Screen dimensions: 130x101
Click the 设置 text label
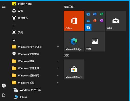pos(20,11)
